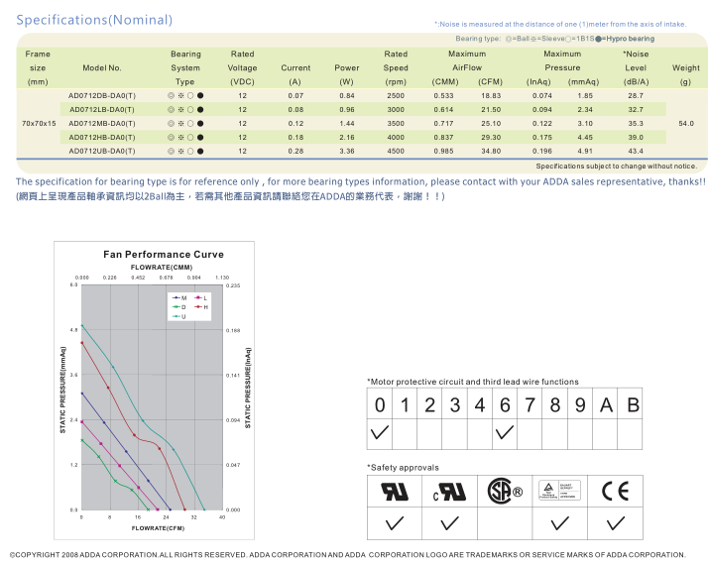
Task: Click the noise level value 43.4
Action: click(x=636, y=151)
